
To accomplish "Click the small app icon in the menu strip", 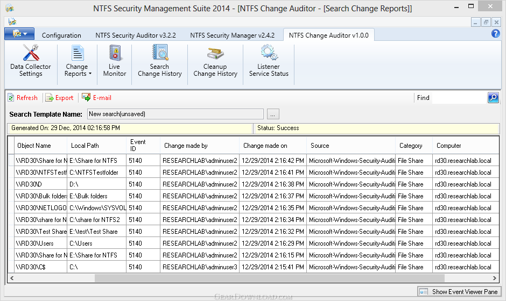I will (x=12, y=21).
